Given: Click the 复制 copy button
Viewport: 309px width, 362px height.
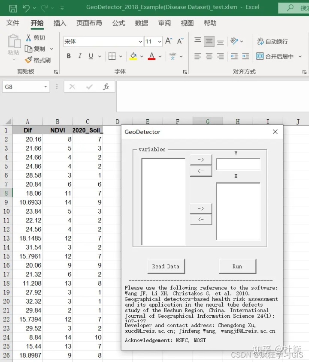Looking at the screenshot, I should [x=35, y=49].
